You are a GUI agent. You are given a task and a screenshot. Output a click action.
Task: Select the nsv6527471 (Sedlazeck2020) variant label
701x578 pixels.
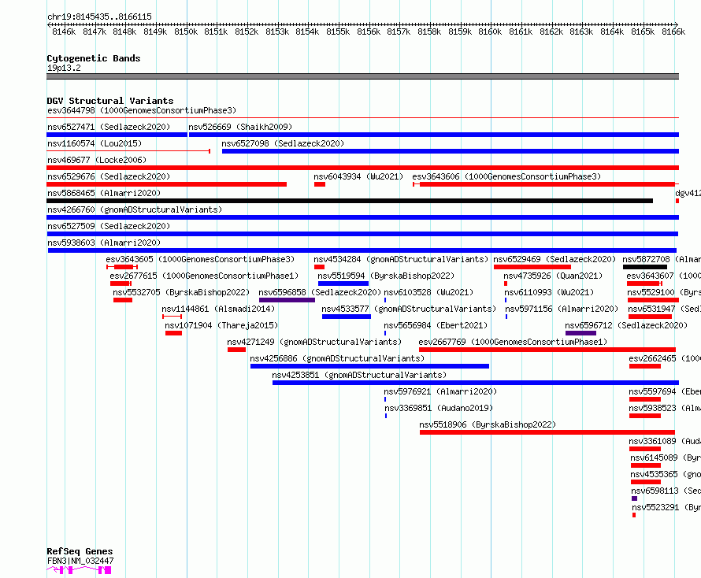pos(109,127)
